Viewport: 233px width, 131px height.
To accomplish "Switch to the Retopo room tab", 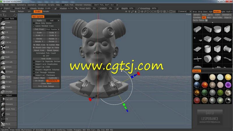I will (21, 11).
